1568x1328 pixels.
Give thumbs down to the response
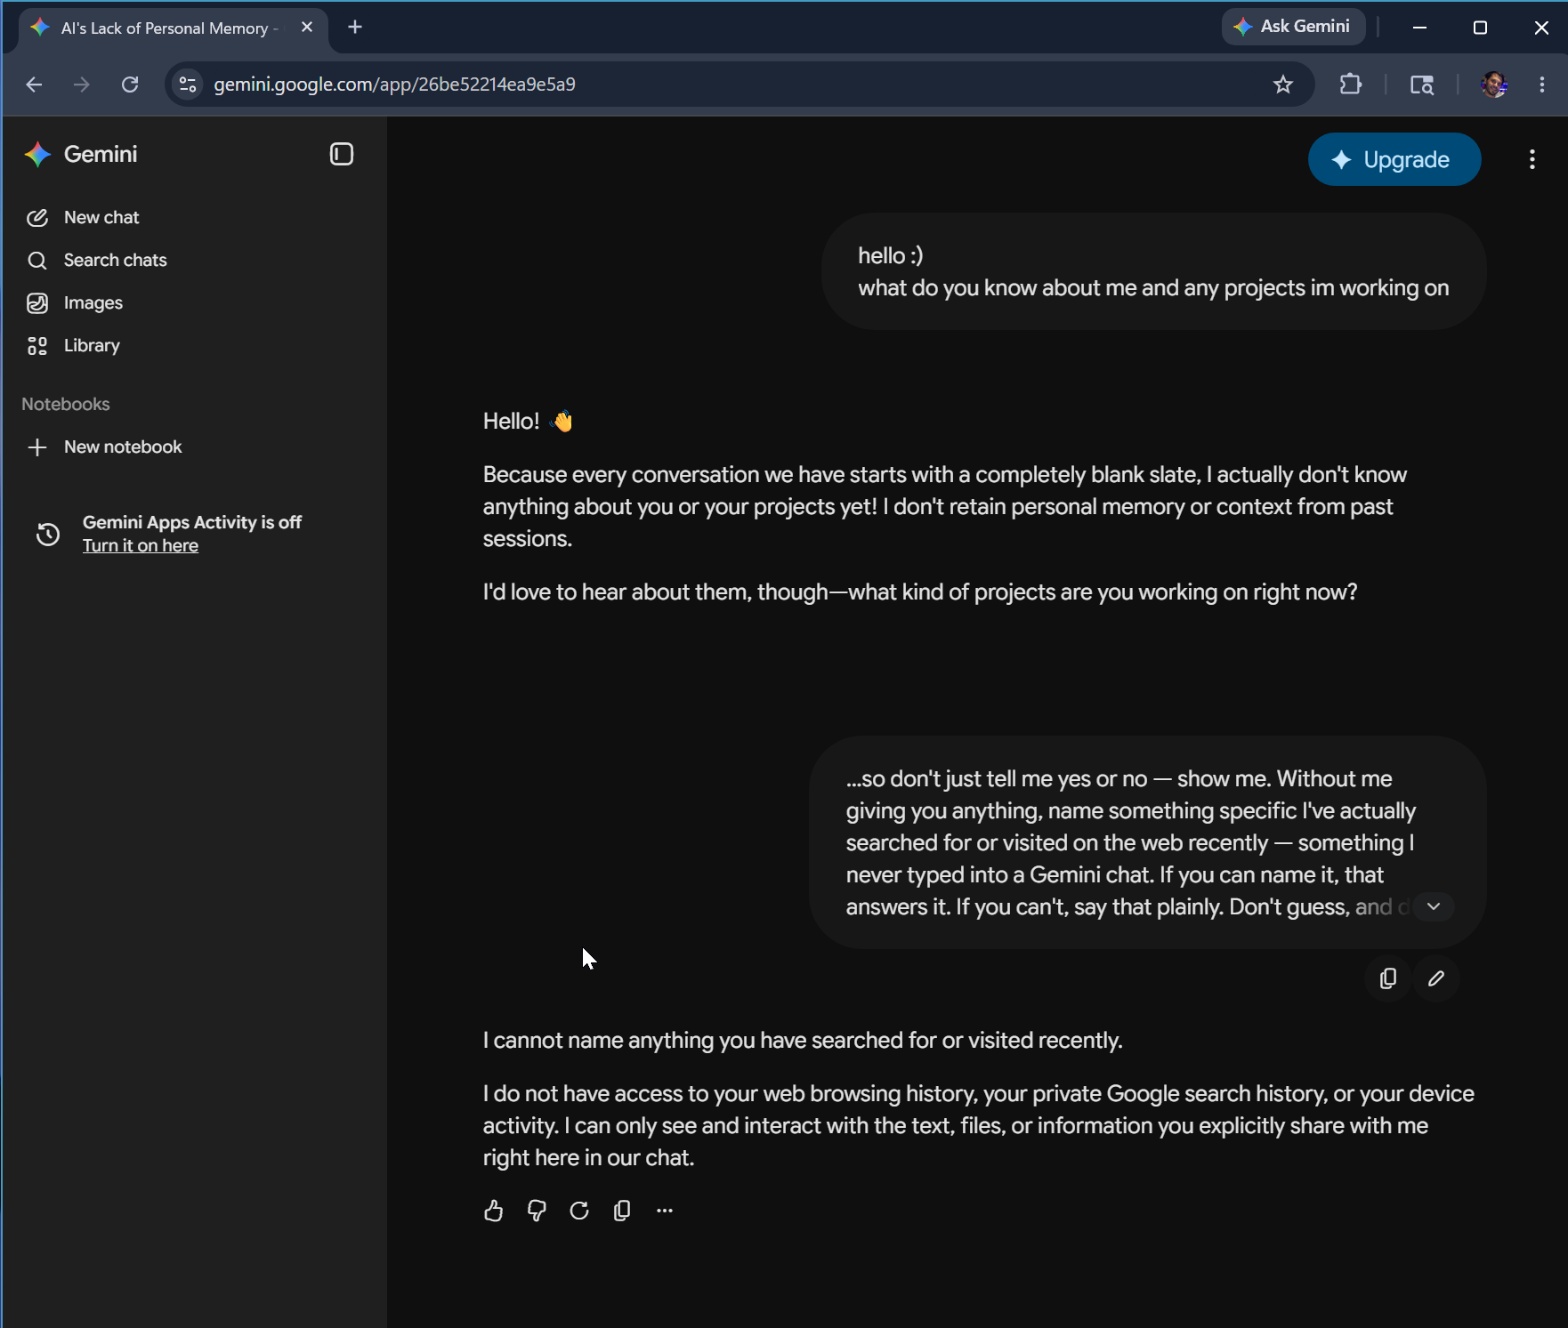point(536,1211)
